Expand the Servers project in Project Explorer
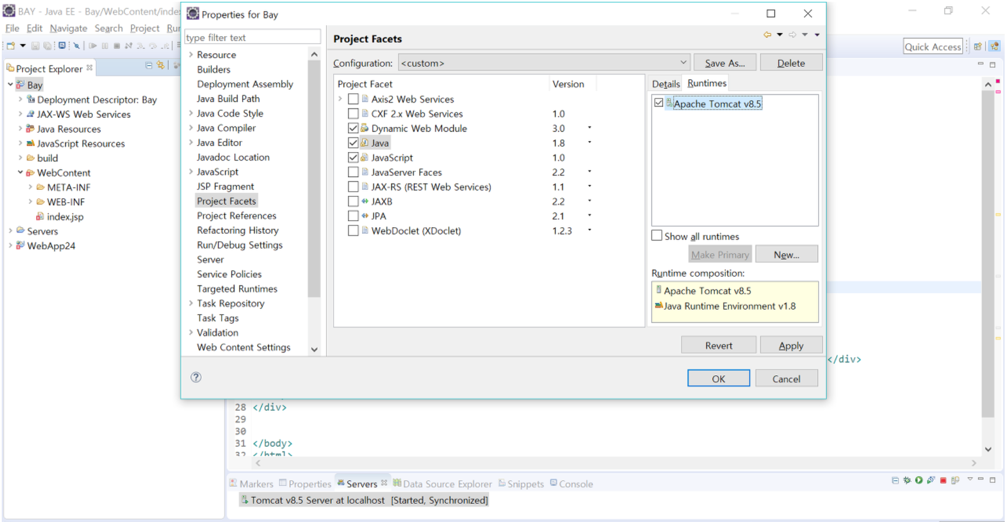The height and width of the screenshot is (522, 1007). pyautogui.click(x=10, y=231)
